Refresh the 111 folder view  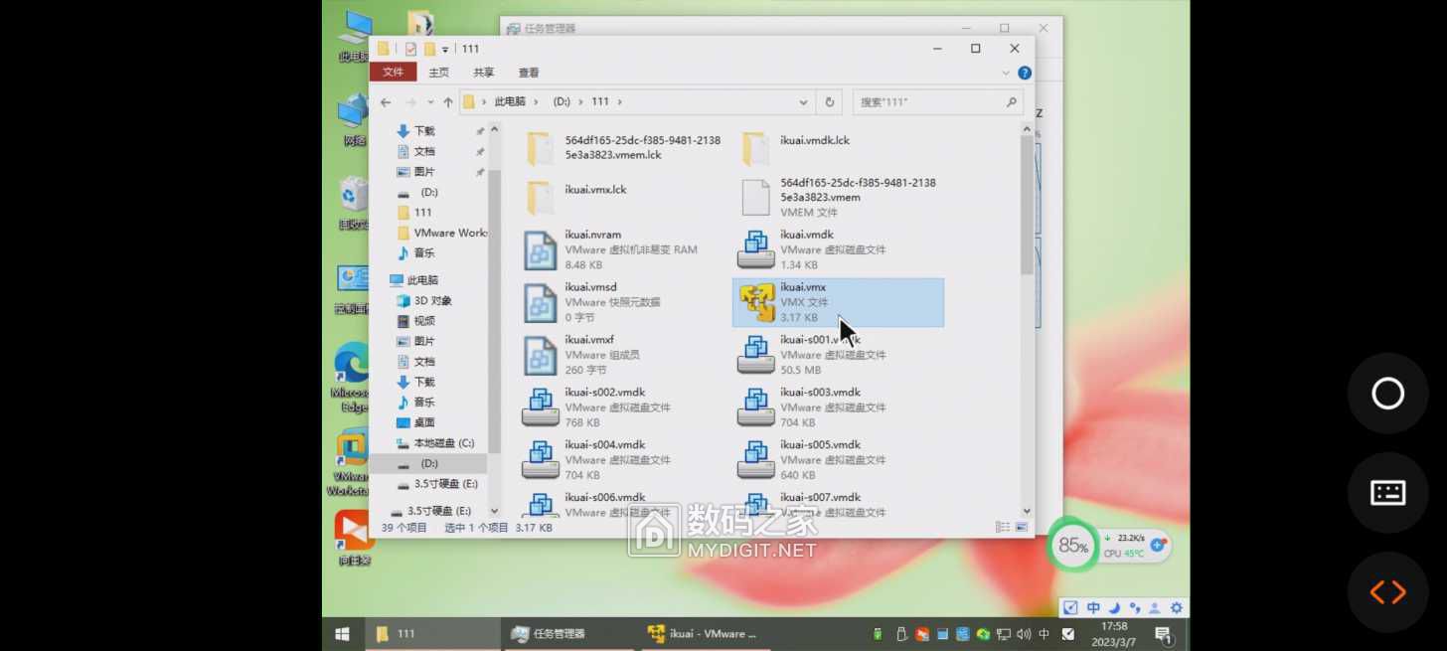pyautogui.click(x=830, y=101)
